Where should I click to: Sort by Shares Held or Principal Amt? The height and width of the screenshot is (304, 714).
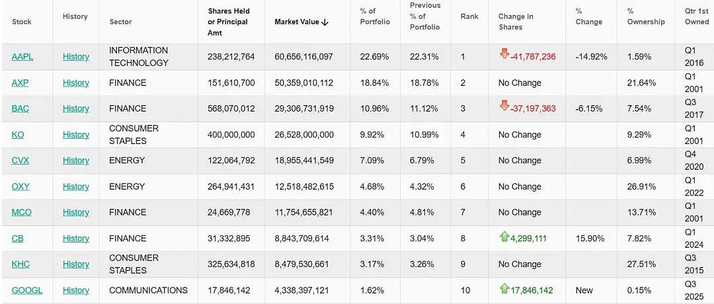(x=229, y=22)
